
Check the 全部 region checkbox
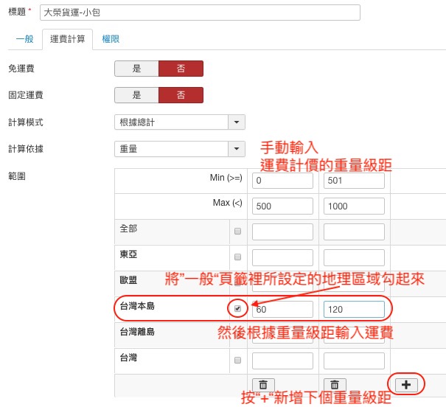tap(237, 232)
